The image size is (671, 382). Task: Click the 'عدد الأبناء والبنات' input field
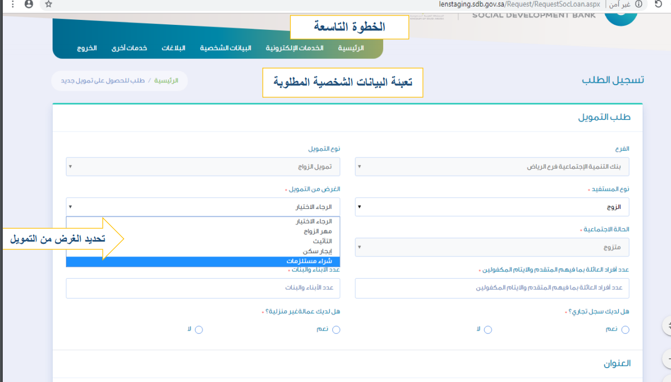click(203, 288)
